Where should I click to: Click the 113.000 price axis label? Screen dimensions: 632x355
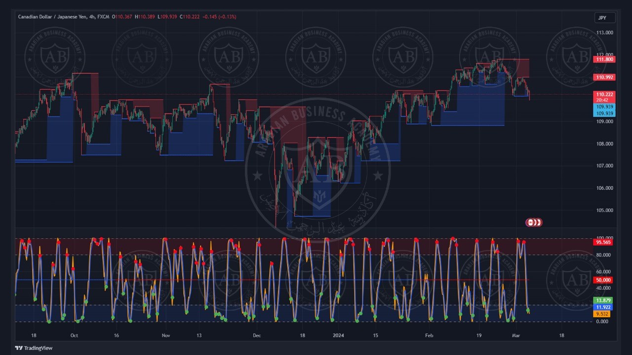605,33
